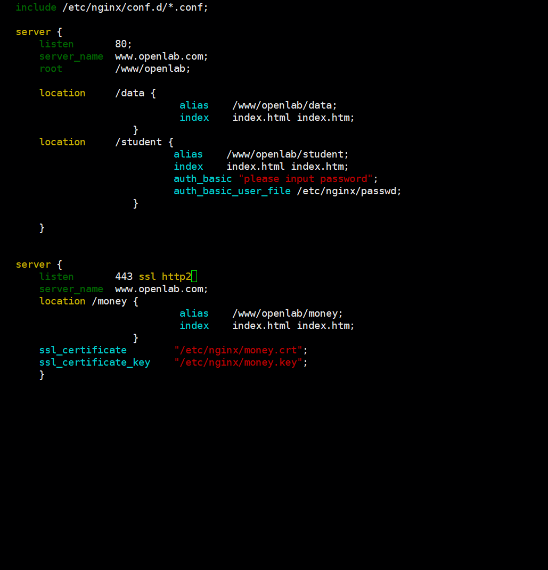
Task: Click the red "please input password" string
Action: [x=306, y=179]
